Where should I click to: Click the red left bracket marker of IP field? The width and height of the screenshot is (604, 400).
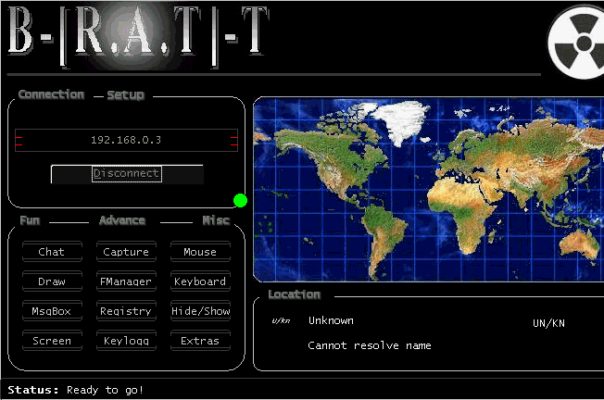click(x=19, y=140)
